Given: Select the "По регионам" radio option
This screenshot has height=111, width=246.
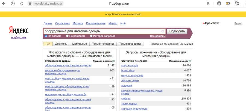Looking at the screenshot, I should click(x=67, y=36).
